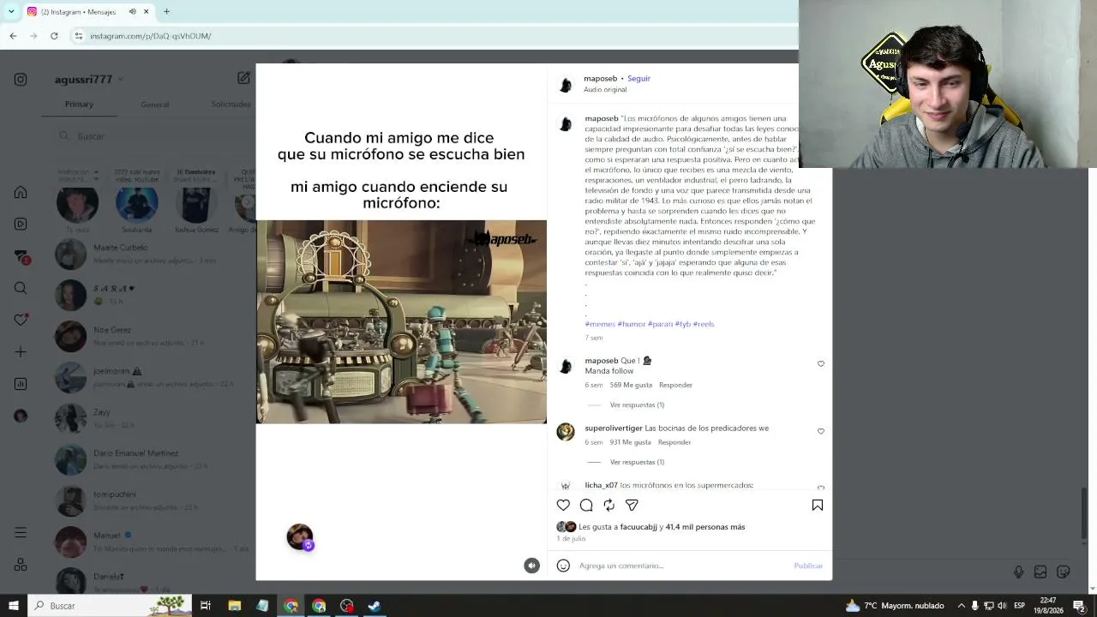Create a new post with plus icon
Image resolution: width=1097 pixels, height=617 pixels.
click(x=21, y=352)
